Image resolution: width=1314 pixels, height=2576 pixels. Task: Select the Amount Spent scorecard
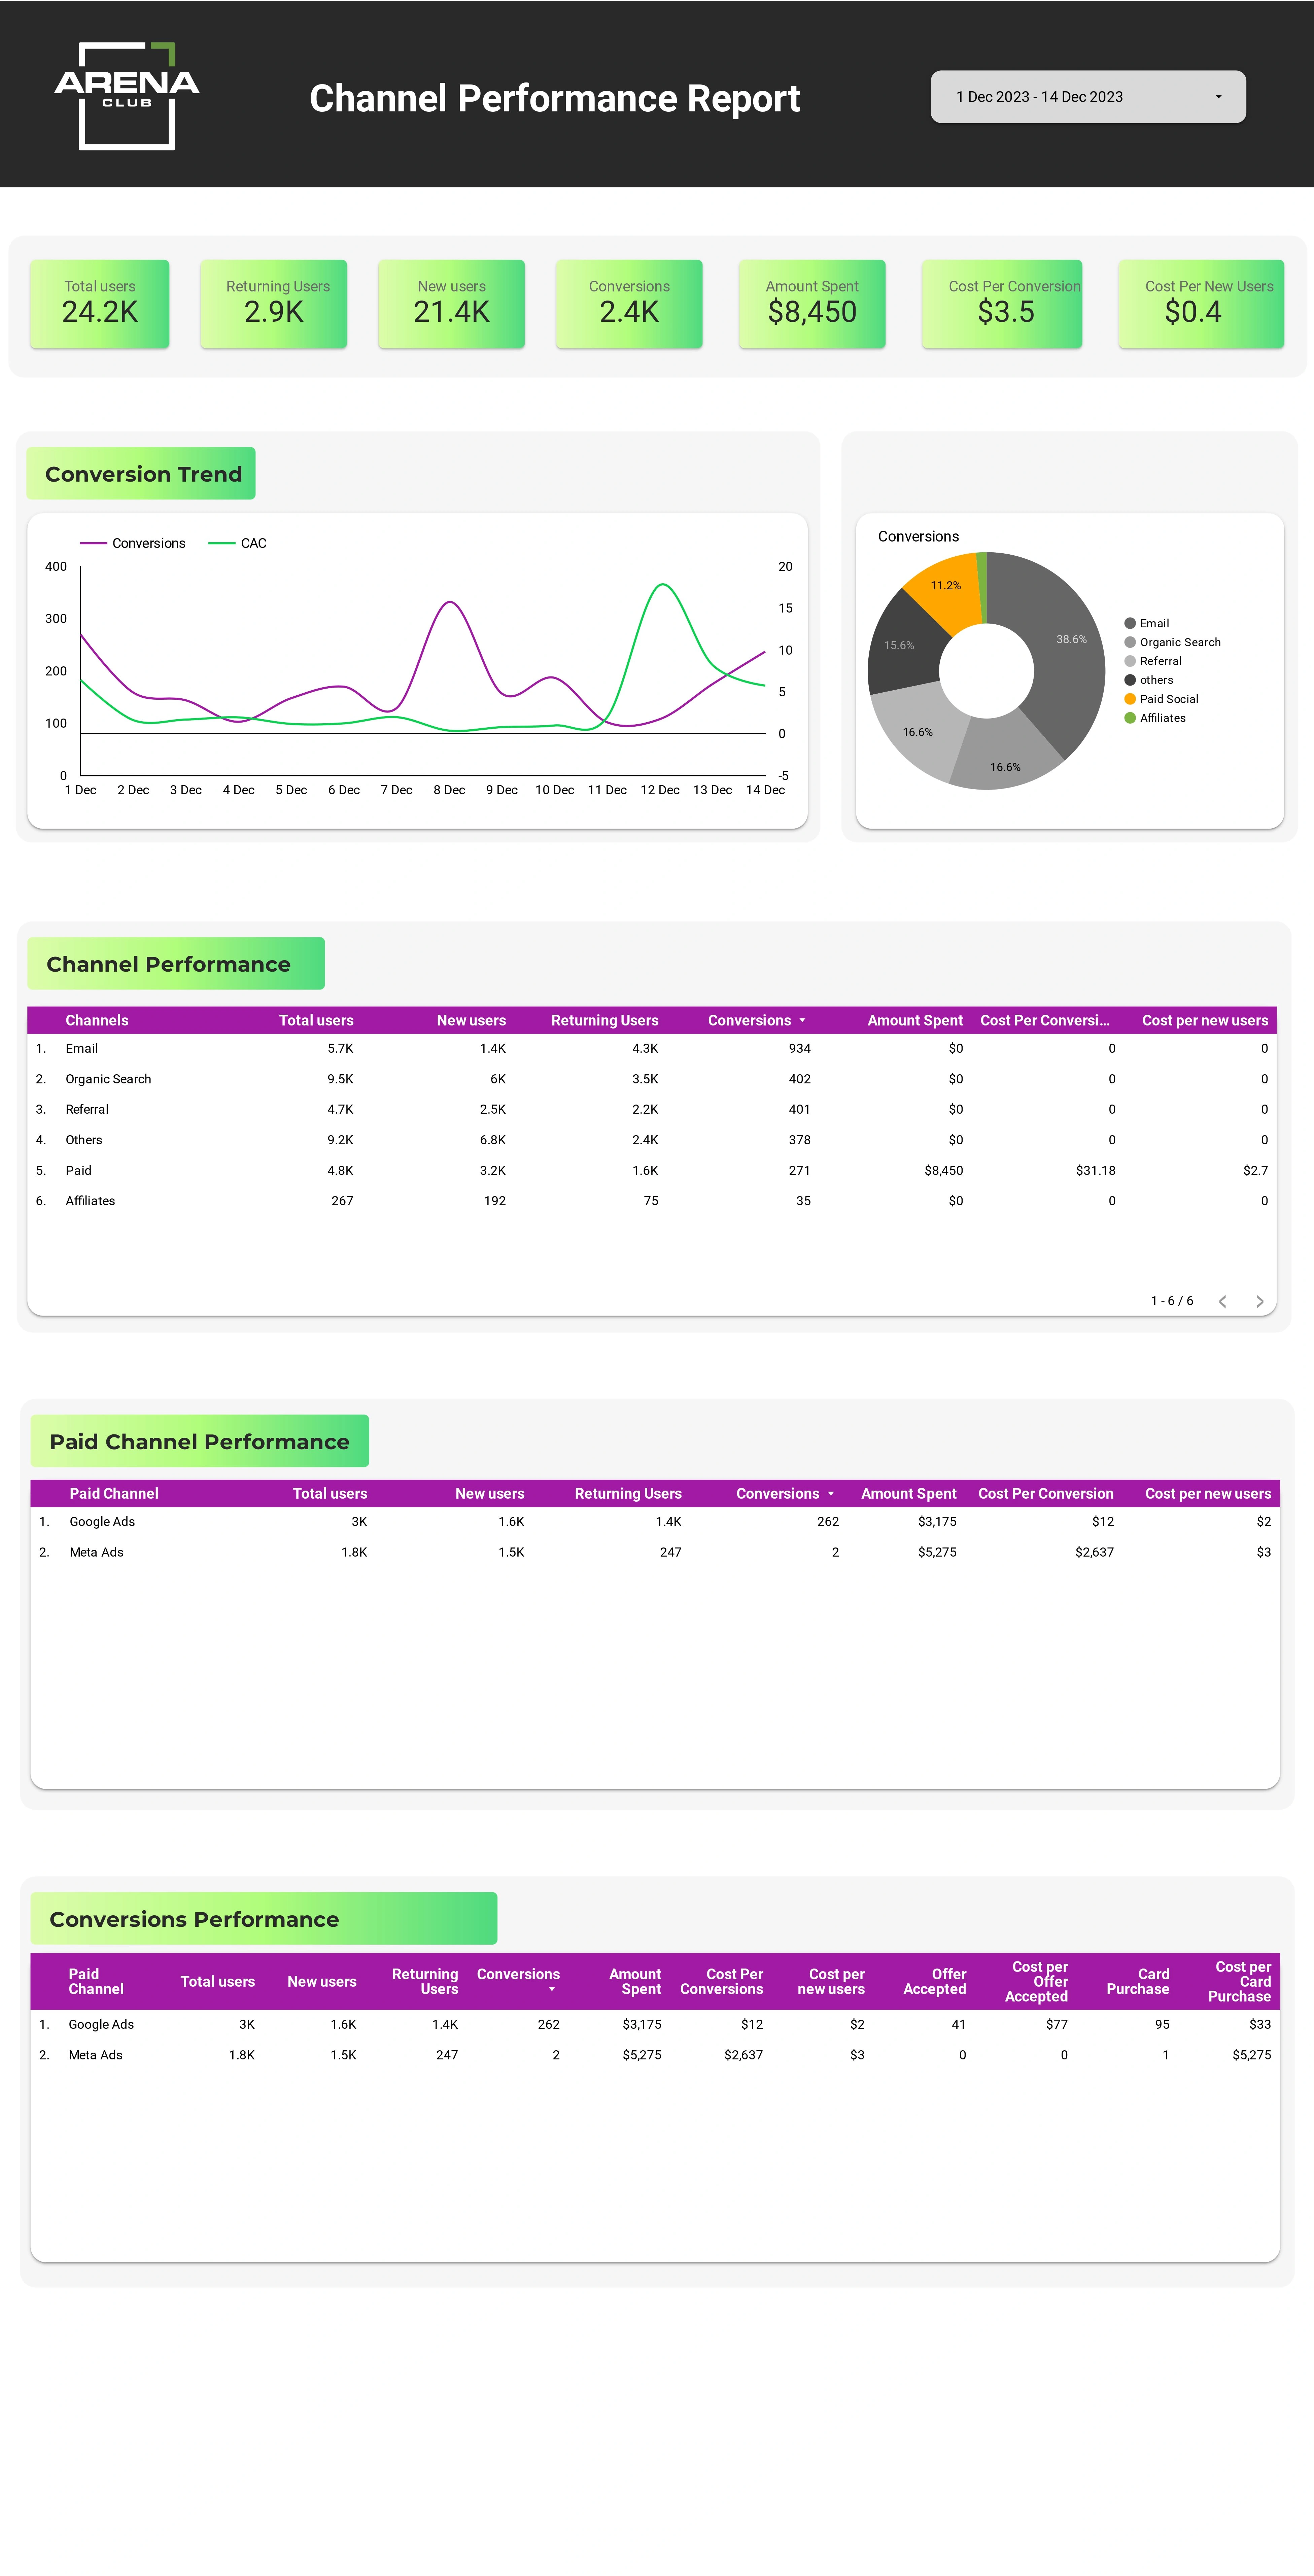pos(812,304)
